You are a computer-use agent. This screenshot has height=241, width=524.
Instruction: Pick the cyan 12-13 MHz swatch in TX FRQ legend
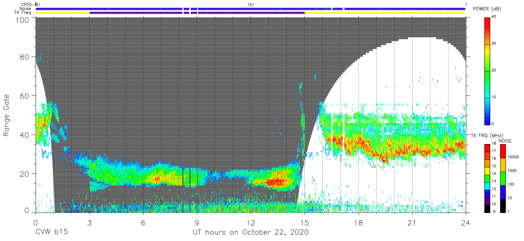click(487, 186)
